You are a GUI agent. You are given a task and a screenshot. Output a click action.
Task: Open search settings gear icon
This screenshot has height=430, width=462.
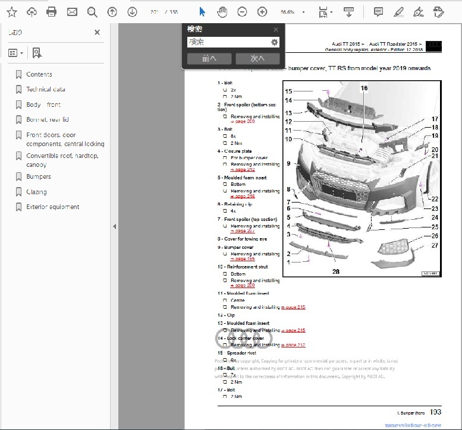pos(274,42)
